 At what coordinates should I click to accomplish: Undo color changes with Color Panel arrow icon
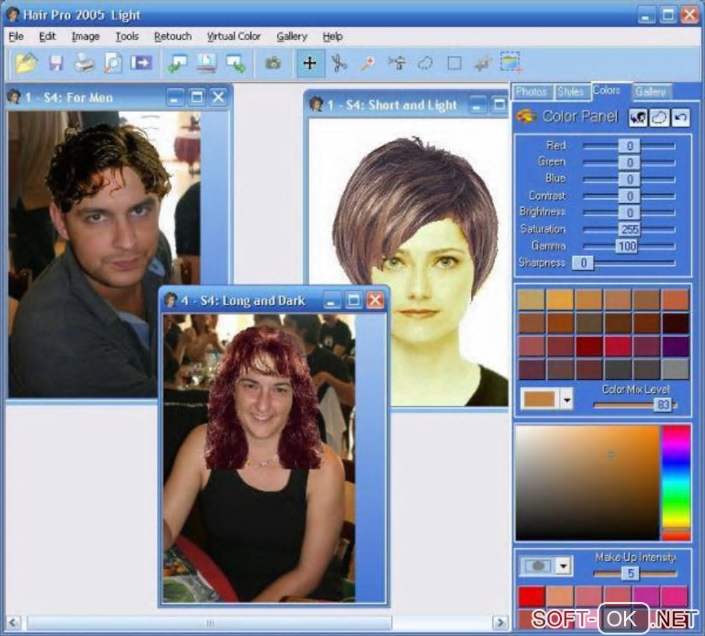(680, 117)
